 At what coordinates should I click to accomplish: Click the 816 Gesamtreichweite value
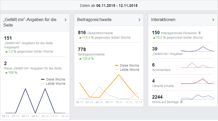pos(82,33)
